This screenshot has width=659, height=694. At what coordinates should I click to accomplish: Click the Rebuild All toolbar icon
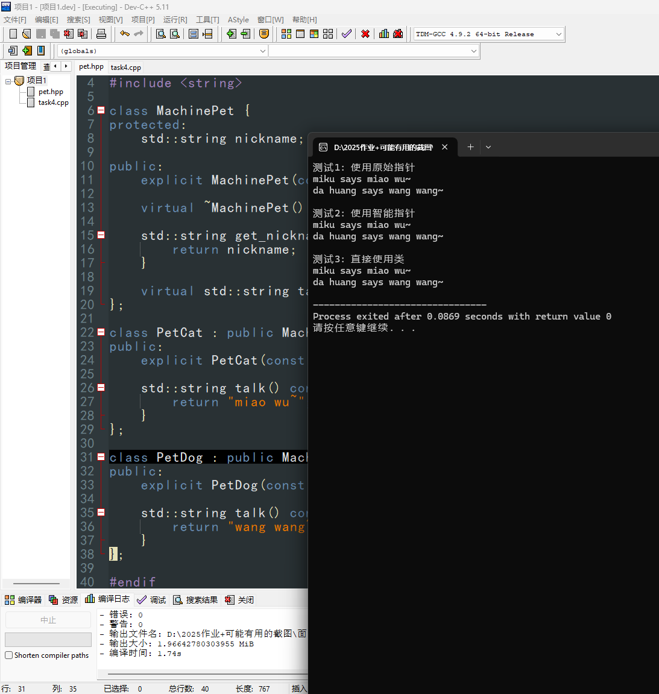click(x=328, y=34)
